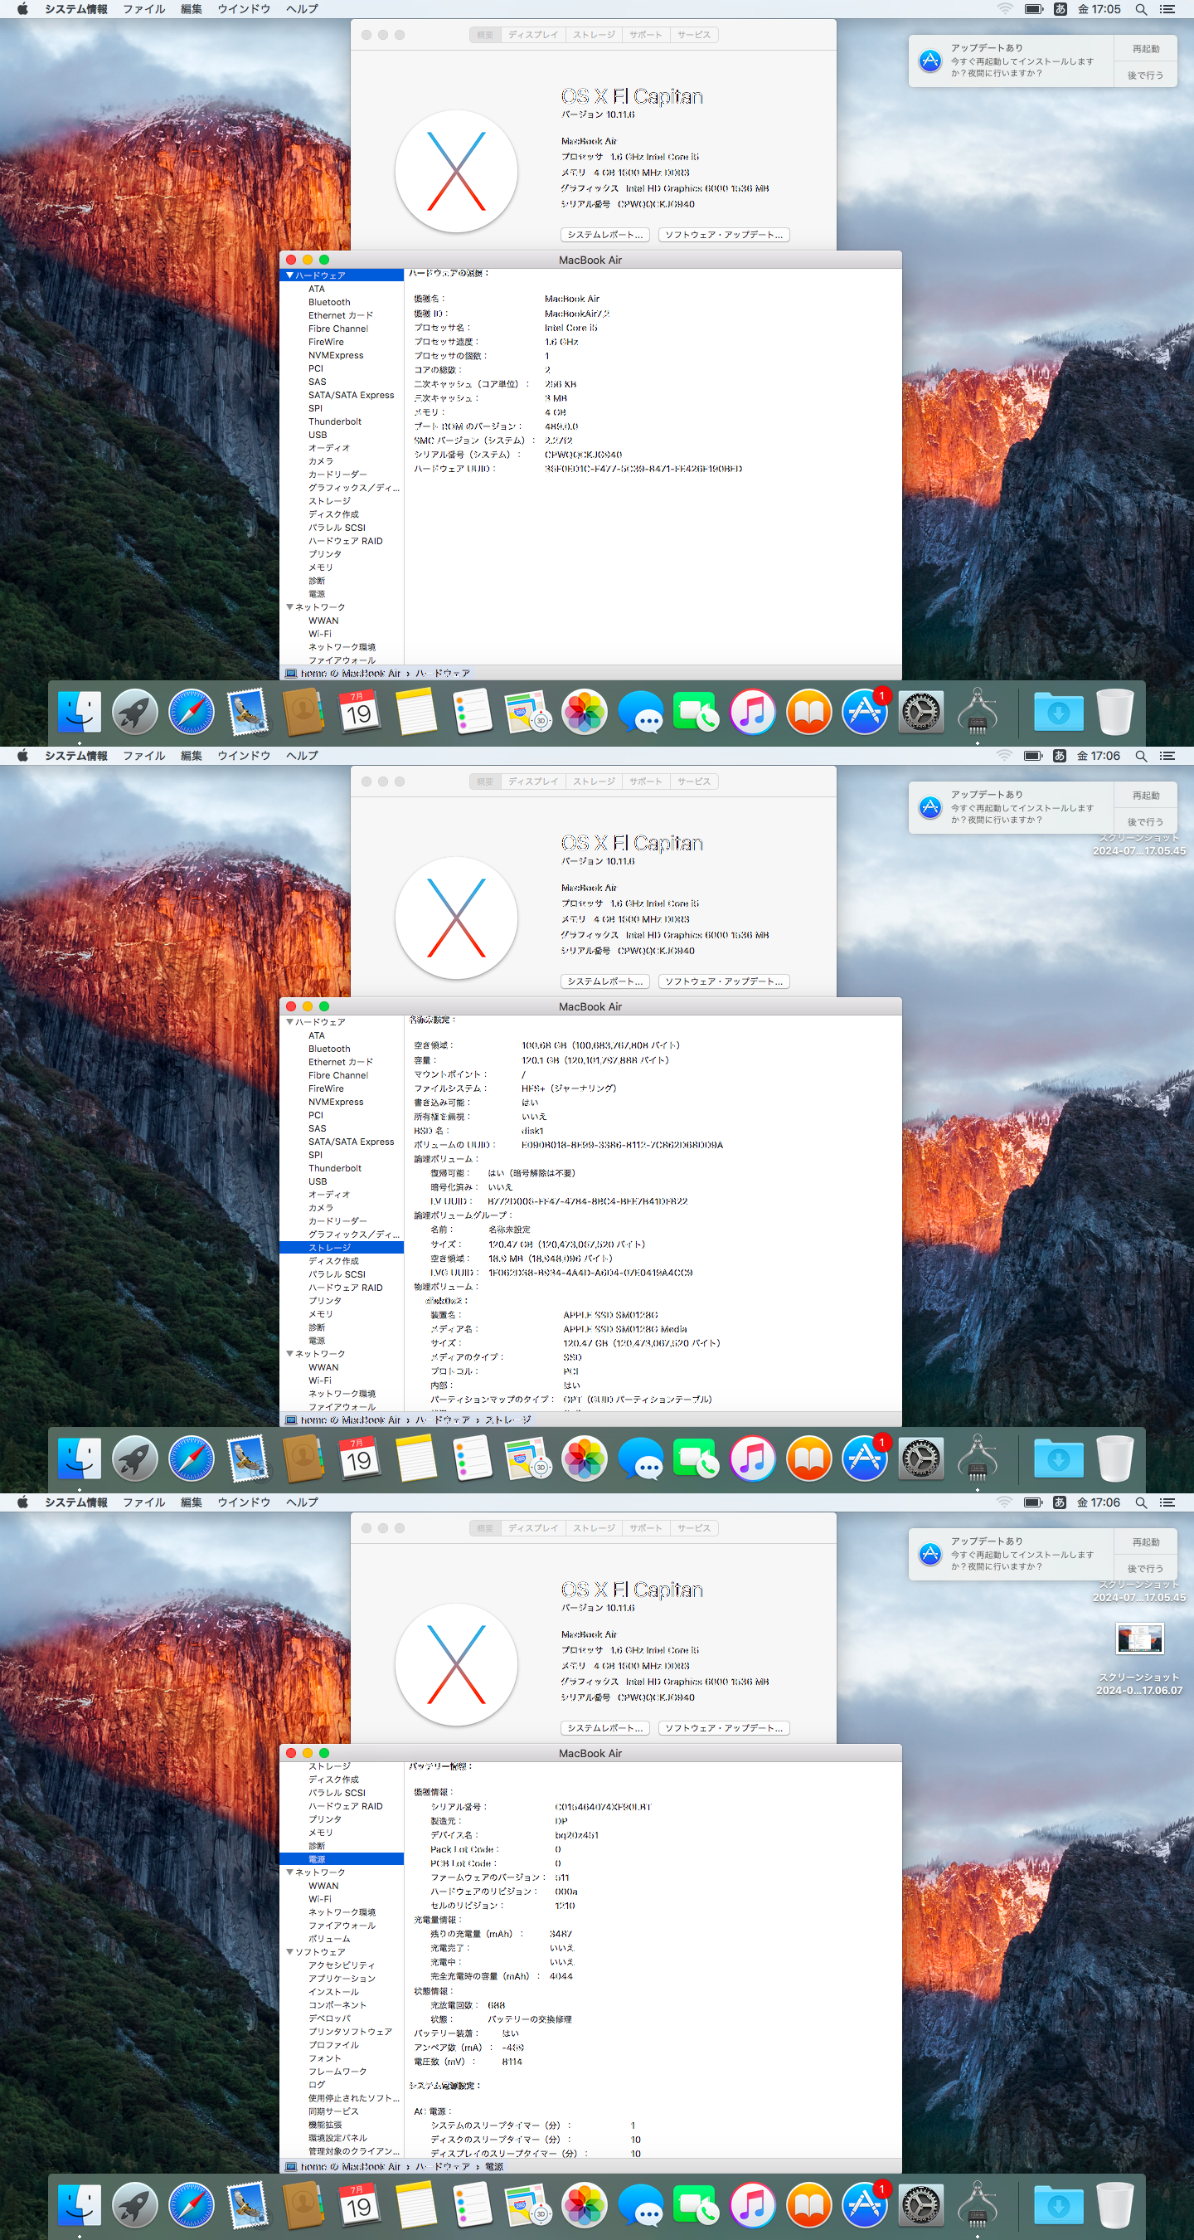Open Calendar in Dock beneath the storage report
1194x2240 pixels.
pyautogui.click(x=359, y=1458)
